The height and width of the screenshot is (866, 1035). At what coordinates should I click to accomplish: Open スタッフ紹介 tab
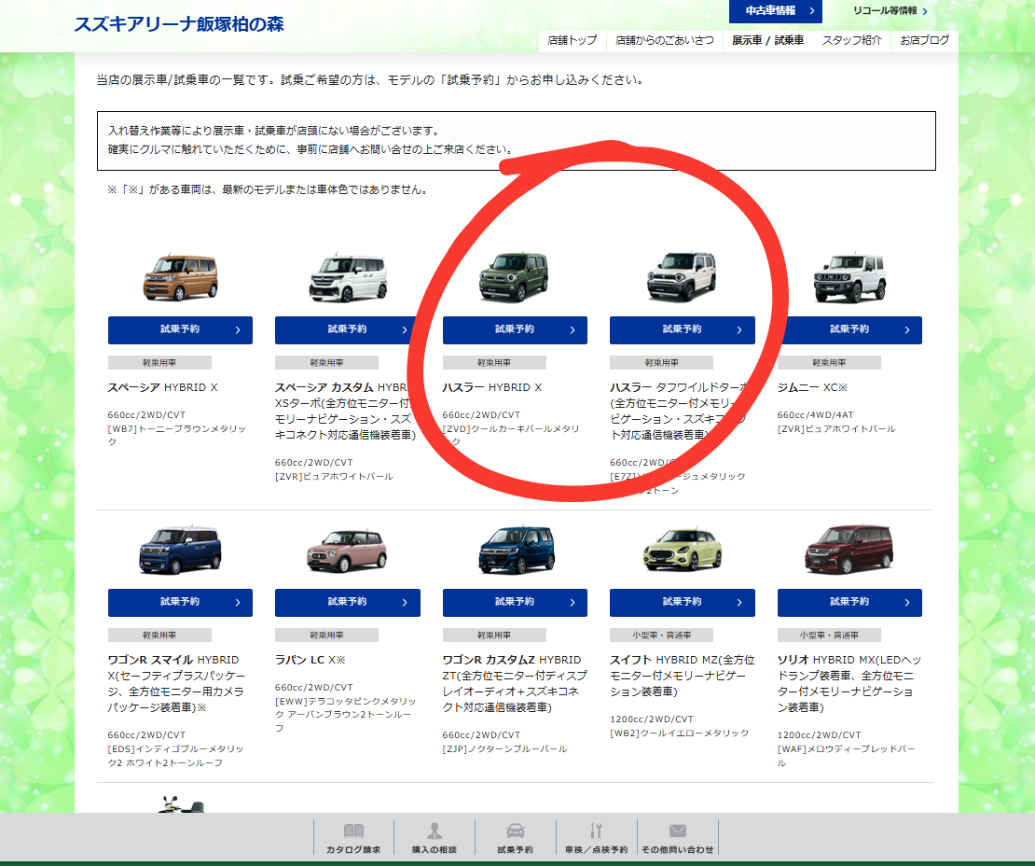(x=851, y=40)
